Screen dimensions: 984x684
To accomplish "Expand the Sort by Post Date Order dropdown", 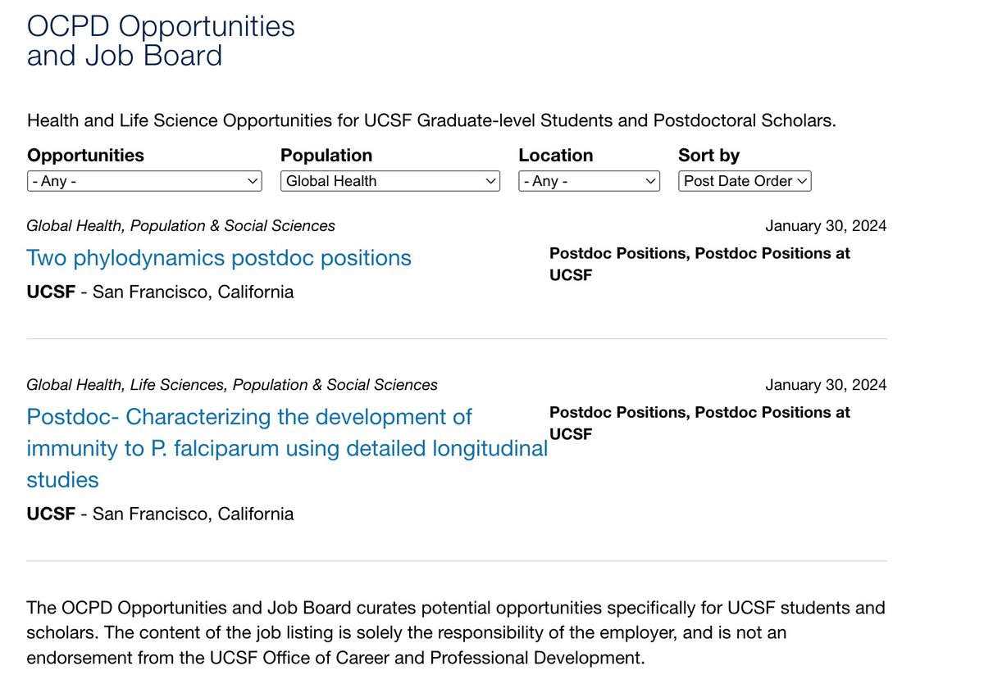I will tap(745, 181).
